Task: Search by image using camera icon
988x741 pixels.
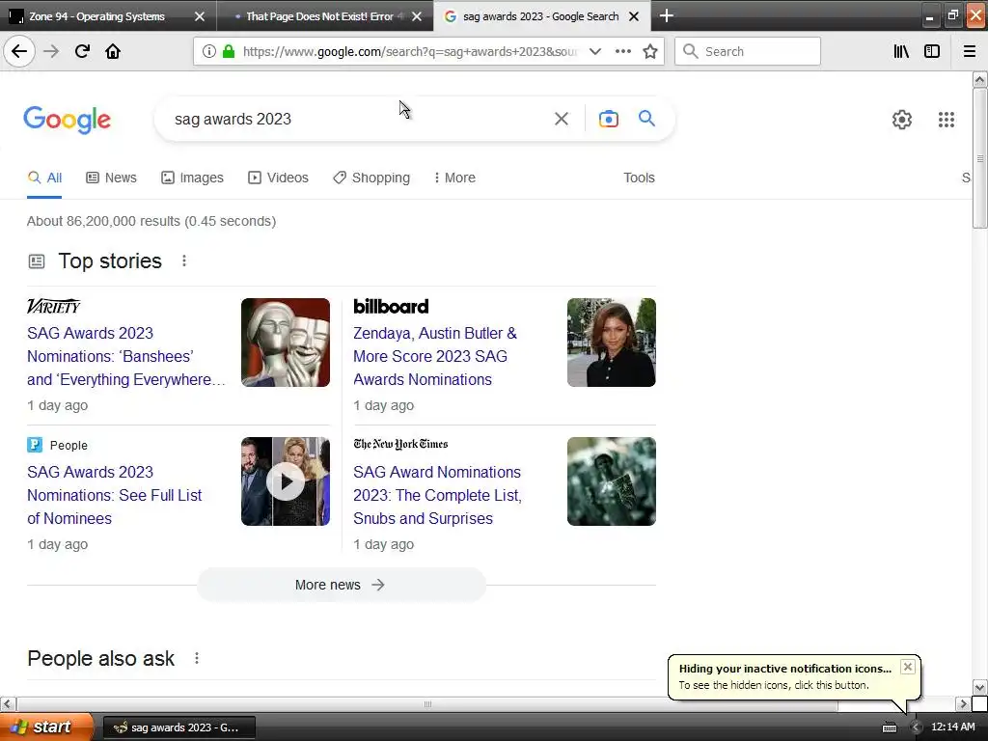Action: pyautogui.click(x=608, y=119)
